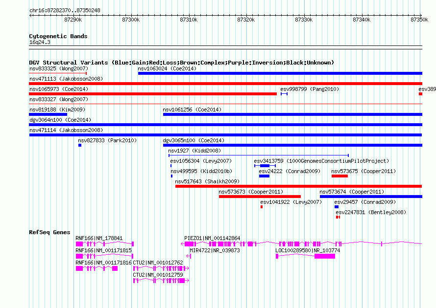436x308 pixels.
Task: Open esv3413759 1000GenomesConsortiumPilotProject label
Action: click(x=321, y=161)
